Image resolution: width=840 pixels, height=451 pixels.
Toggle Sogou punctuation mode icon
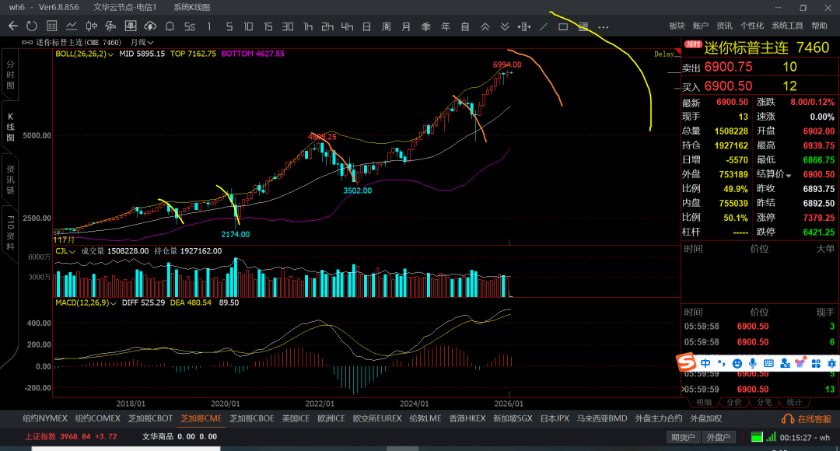[x=721, y=363]
